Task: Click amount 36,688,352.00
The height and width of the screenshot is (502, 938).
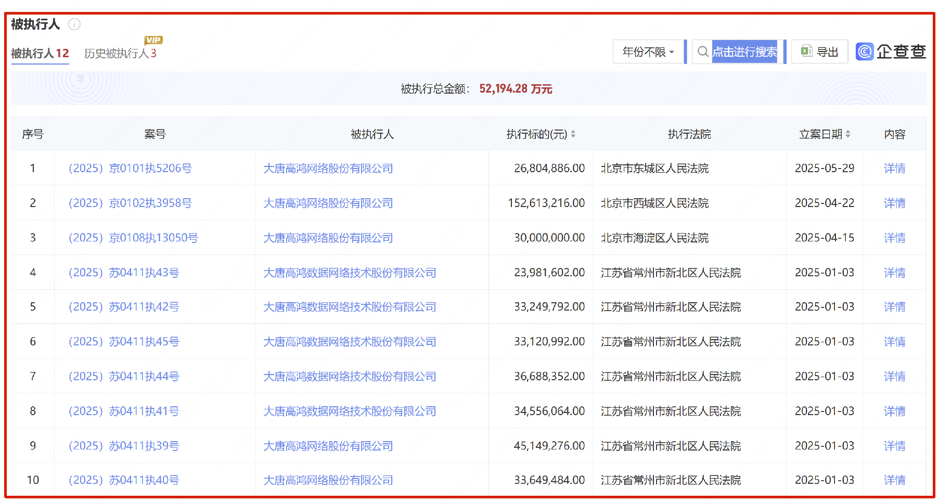Action: coord(549,377)
